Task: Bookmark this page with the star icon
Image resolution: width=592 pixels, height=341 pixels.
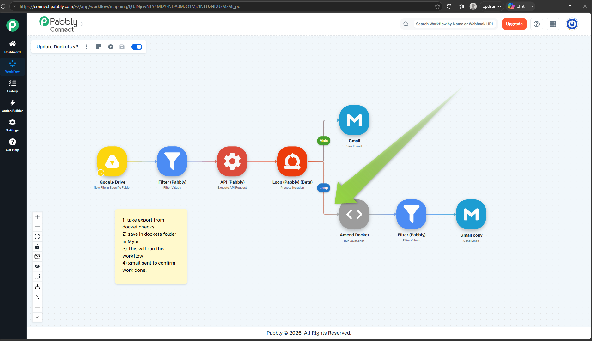Action: (437, 6)
